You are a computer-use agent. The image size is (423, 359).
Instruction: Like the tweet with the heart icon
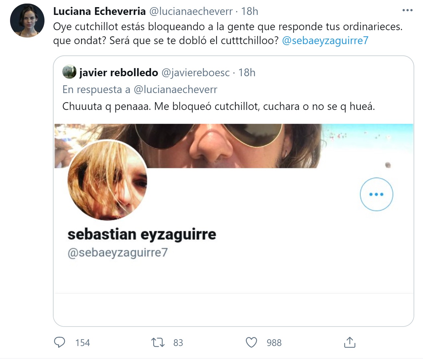click(251, 342)
